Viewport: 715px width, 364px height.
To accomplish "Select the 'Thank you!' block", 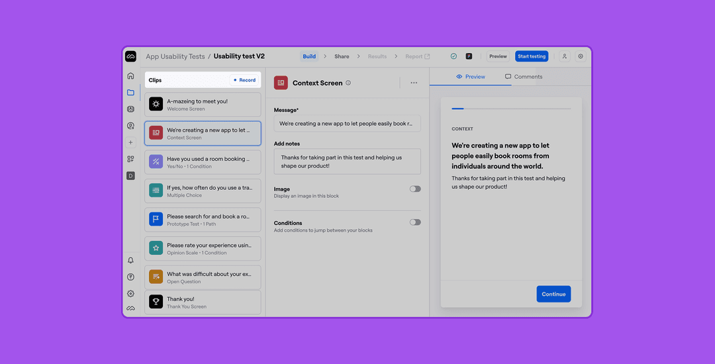I will point(203,302).
